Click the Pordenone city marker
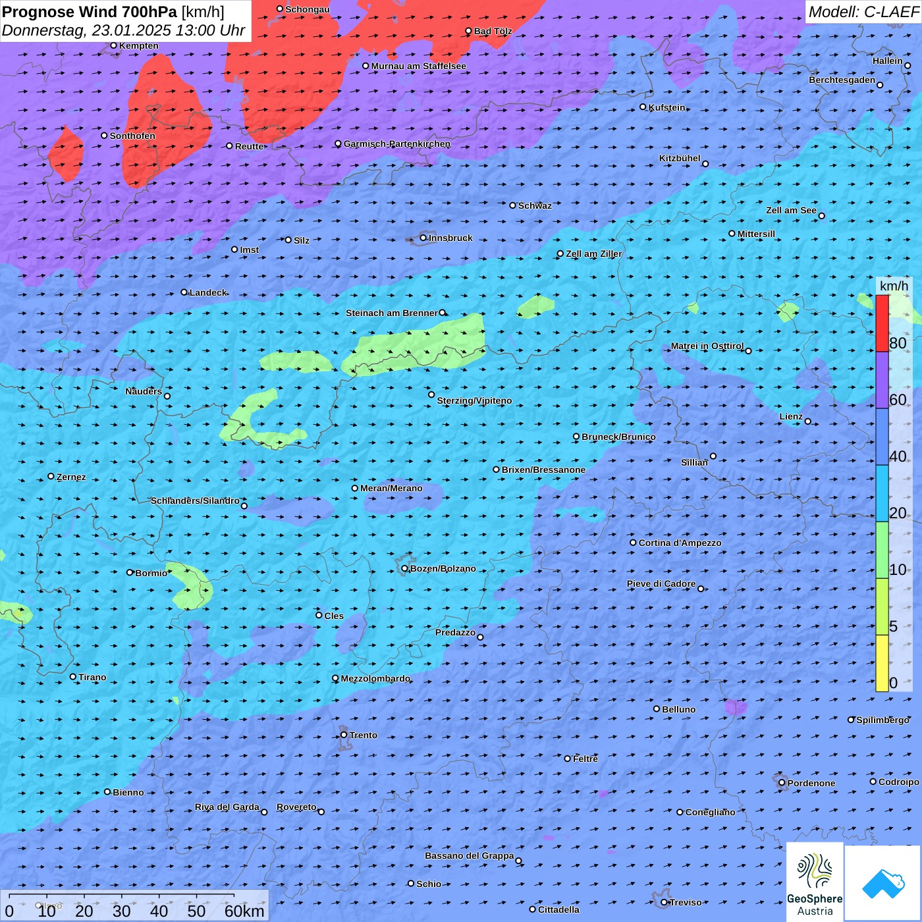The image size is (922, 922). (782, 783)
